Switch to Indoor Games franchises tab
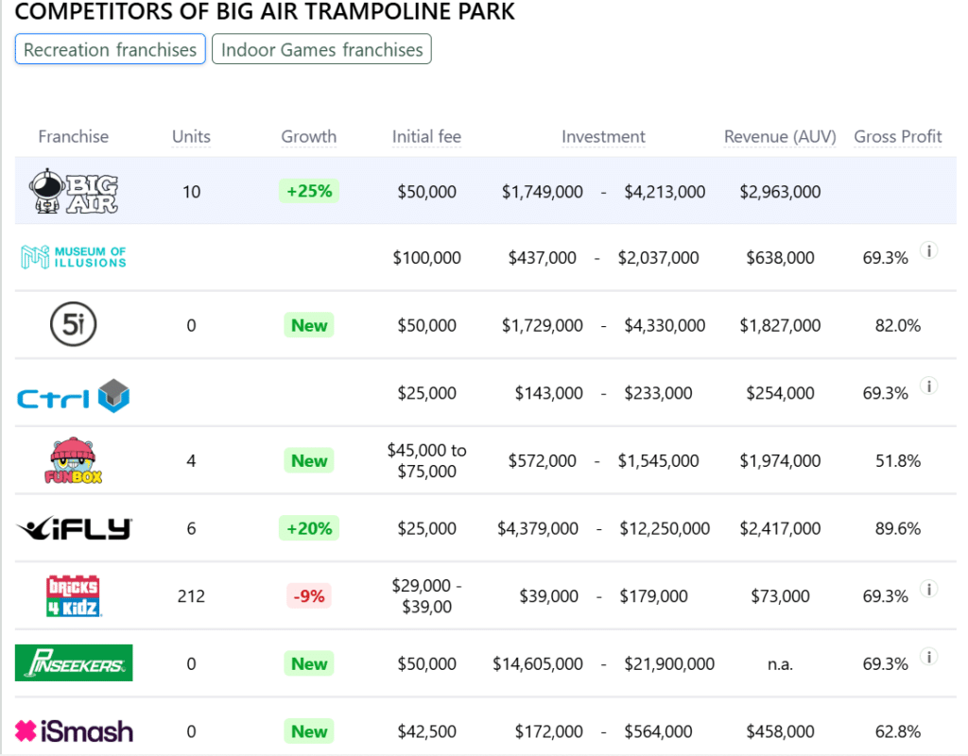Image resolution: width=968 pixels, height=756 pixels. click(321, 49)
